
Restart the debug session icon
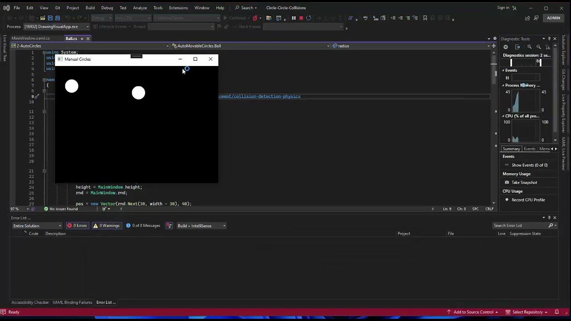[x=309, y=18]
